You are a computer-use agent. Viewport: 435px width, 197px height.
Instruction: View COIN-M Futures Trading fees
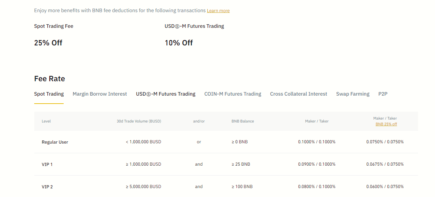(x=233, y=94)
